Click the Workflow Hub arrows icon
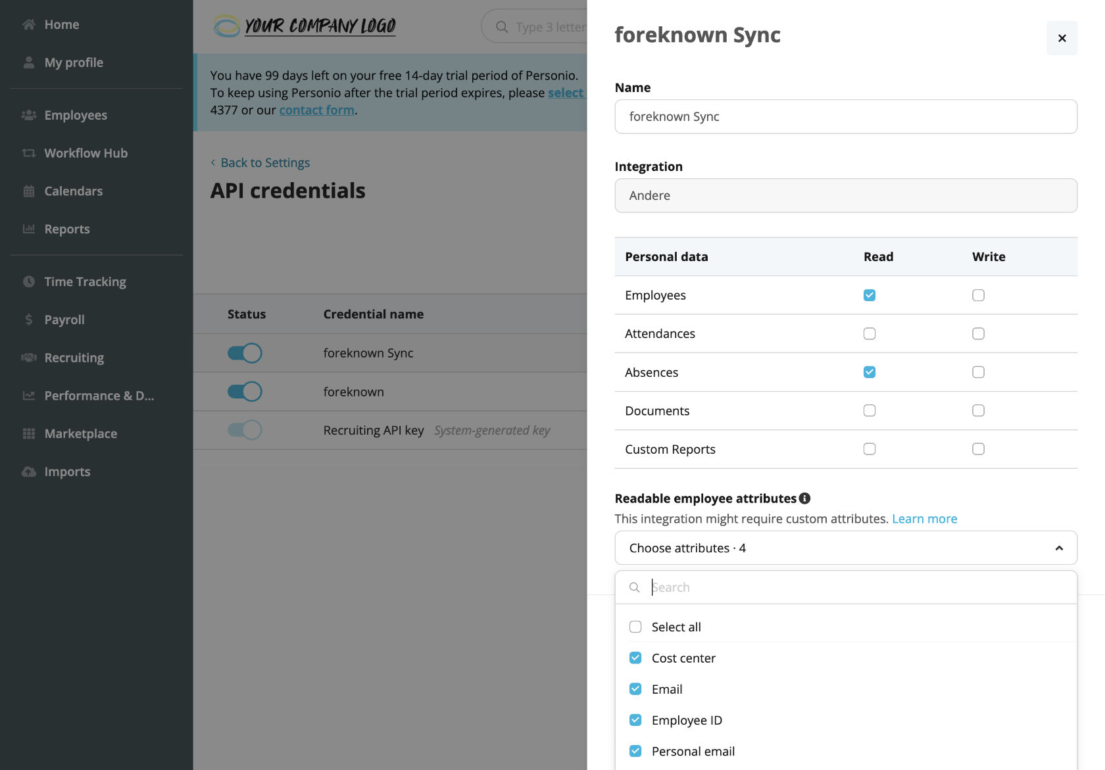Screen dimensions: 1105x770 tap(28, 153)
